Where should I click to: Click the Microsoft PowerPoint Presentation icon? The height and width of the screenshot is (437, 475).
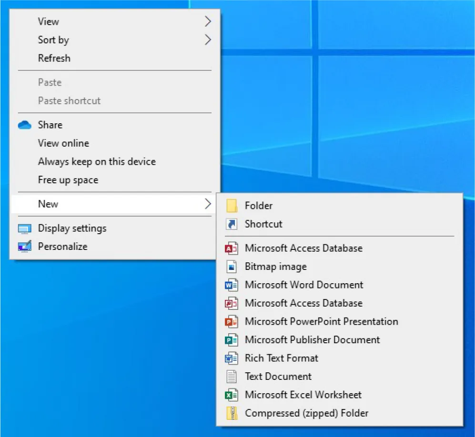[232, 321]
